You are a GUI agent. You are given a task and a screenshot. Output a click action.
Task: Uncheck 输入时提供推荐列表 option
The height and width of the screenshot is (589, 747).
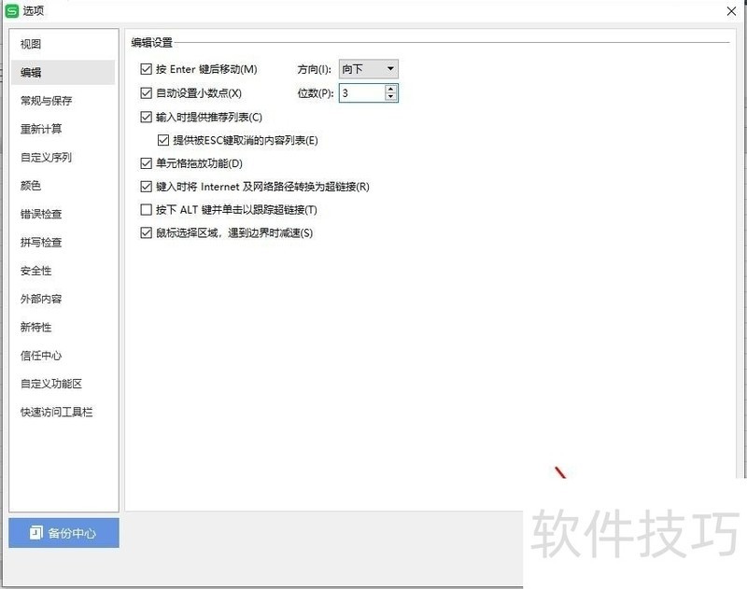147,117
